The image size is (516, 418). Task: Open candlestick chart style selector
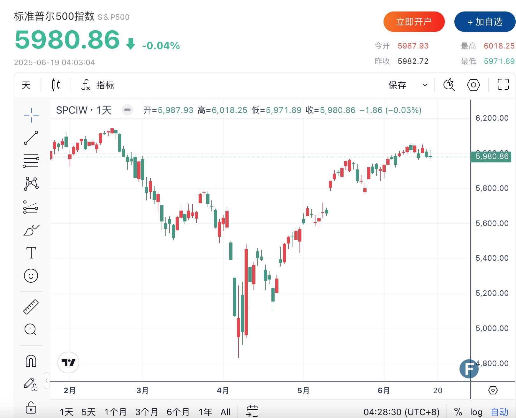pyautogui.click(x=56, y=85)
